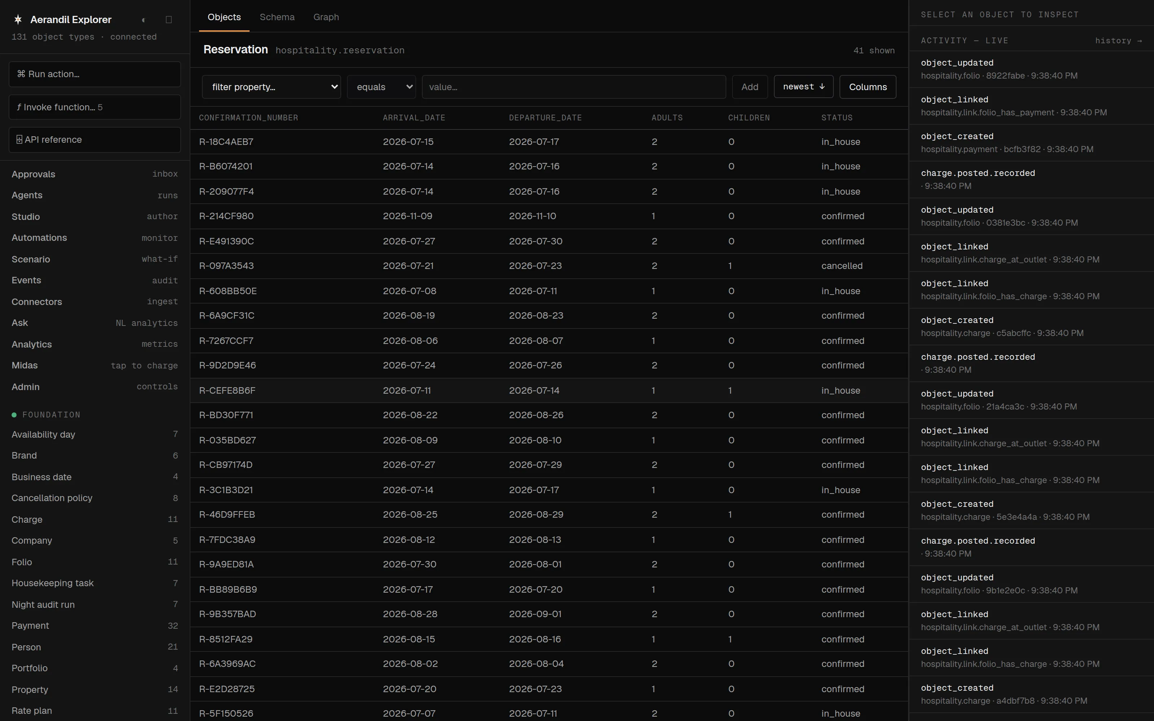Open reservation R-CEFE8B6F row
Screen dimensions: 1154x721
(549, 390)
